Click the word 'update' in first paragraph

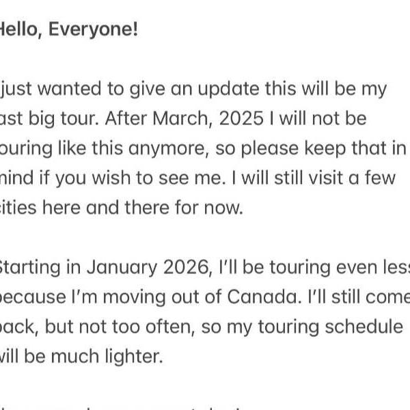(228, 90)
